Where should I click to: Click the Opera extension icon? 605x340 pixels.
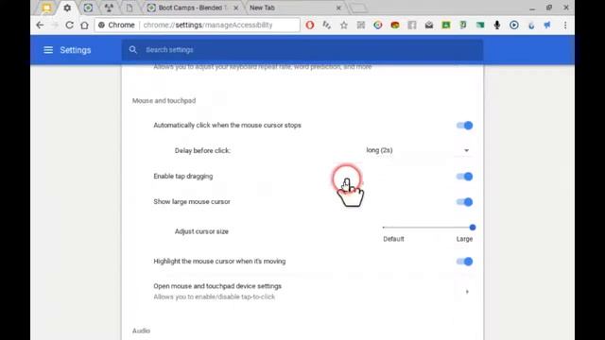pyautogui.click(x=310, y=25)
